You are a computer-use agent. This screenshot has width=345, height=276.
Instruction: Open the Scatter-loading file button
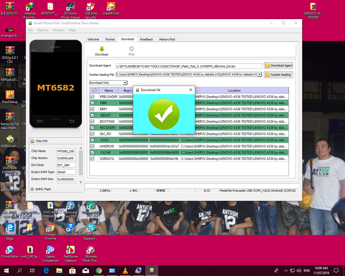click(278, 75)
